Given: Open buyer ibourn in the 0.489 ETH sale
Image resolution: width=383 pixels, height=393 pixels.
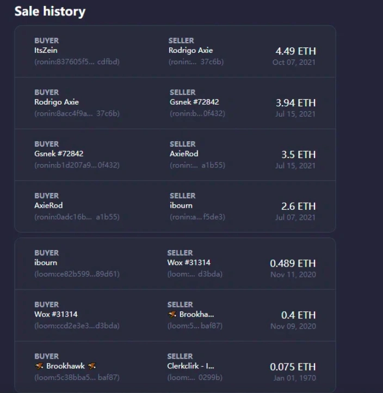Looking at the screenshot, I should (x=46, y=263).
